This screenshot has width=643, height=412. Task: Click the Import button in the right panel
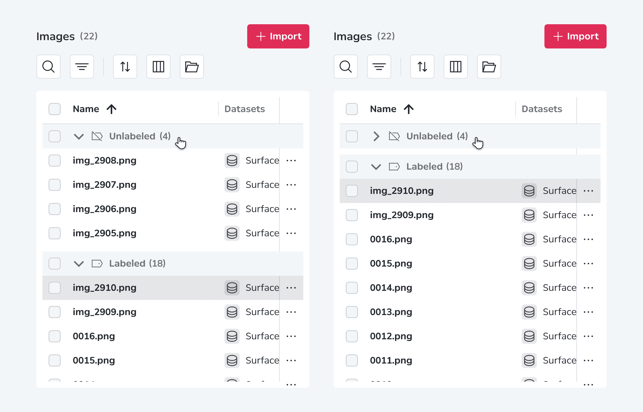(x=576, y=36)
